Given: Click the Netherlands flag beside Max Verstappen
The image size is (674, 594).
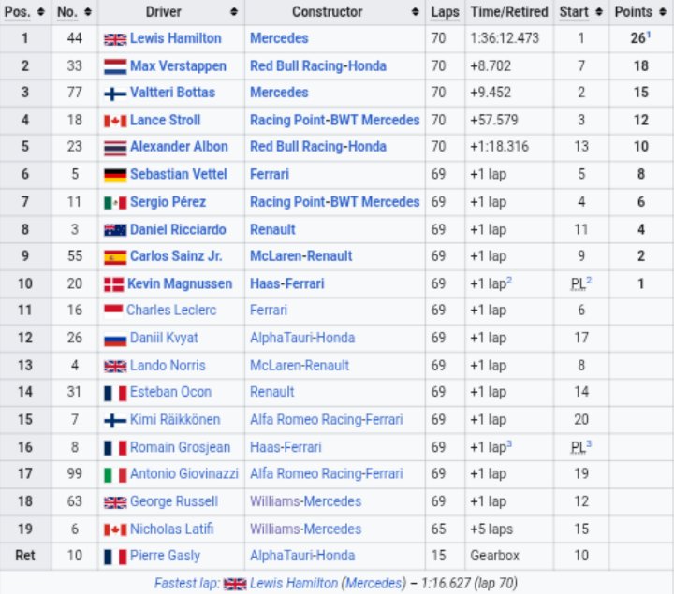Looking at the screenshot, I should [115, 66].
